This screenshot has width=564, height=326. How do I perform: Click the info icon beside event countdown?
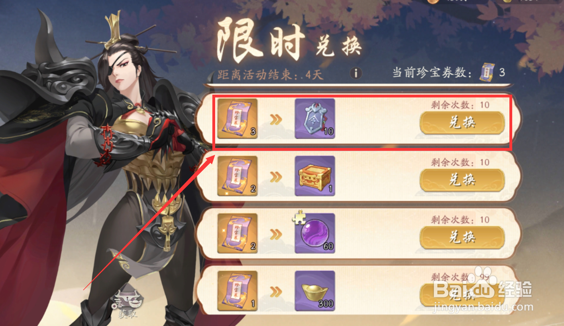[x=356, y=73]
